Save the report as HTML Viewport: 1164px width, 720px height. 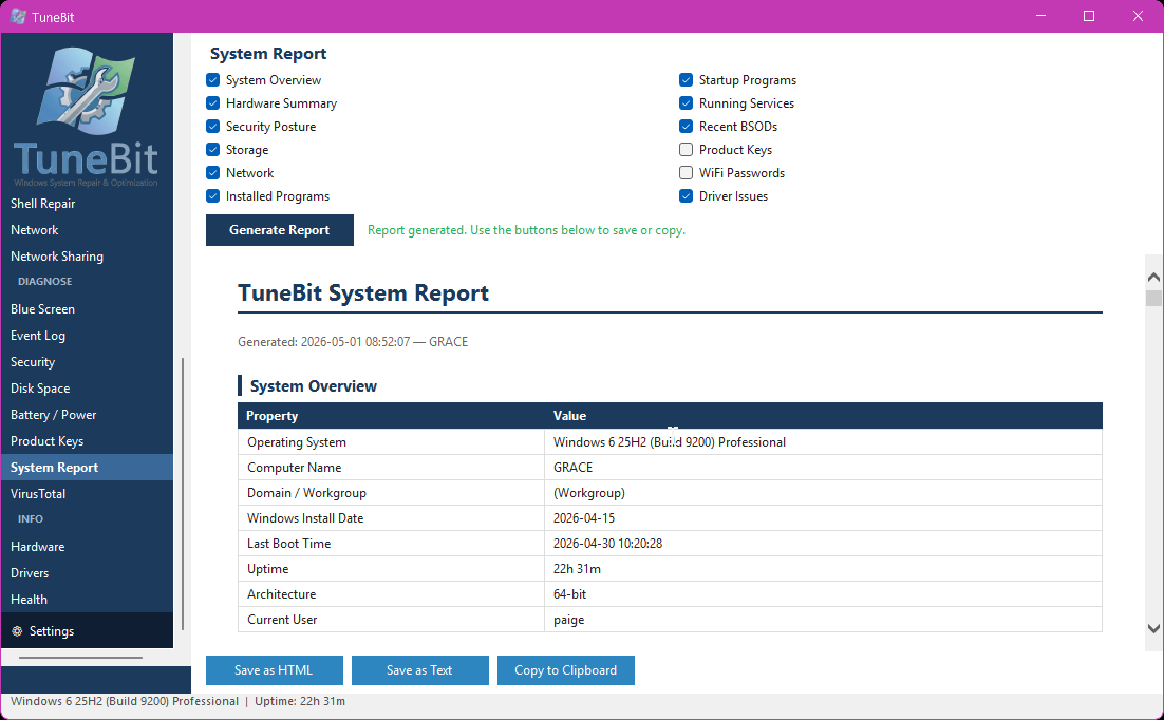pyautogui.click(x=275, y=670)
